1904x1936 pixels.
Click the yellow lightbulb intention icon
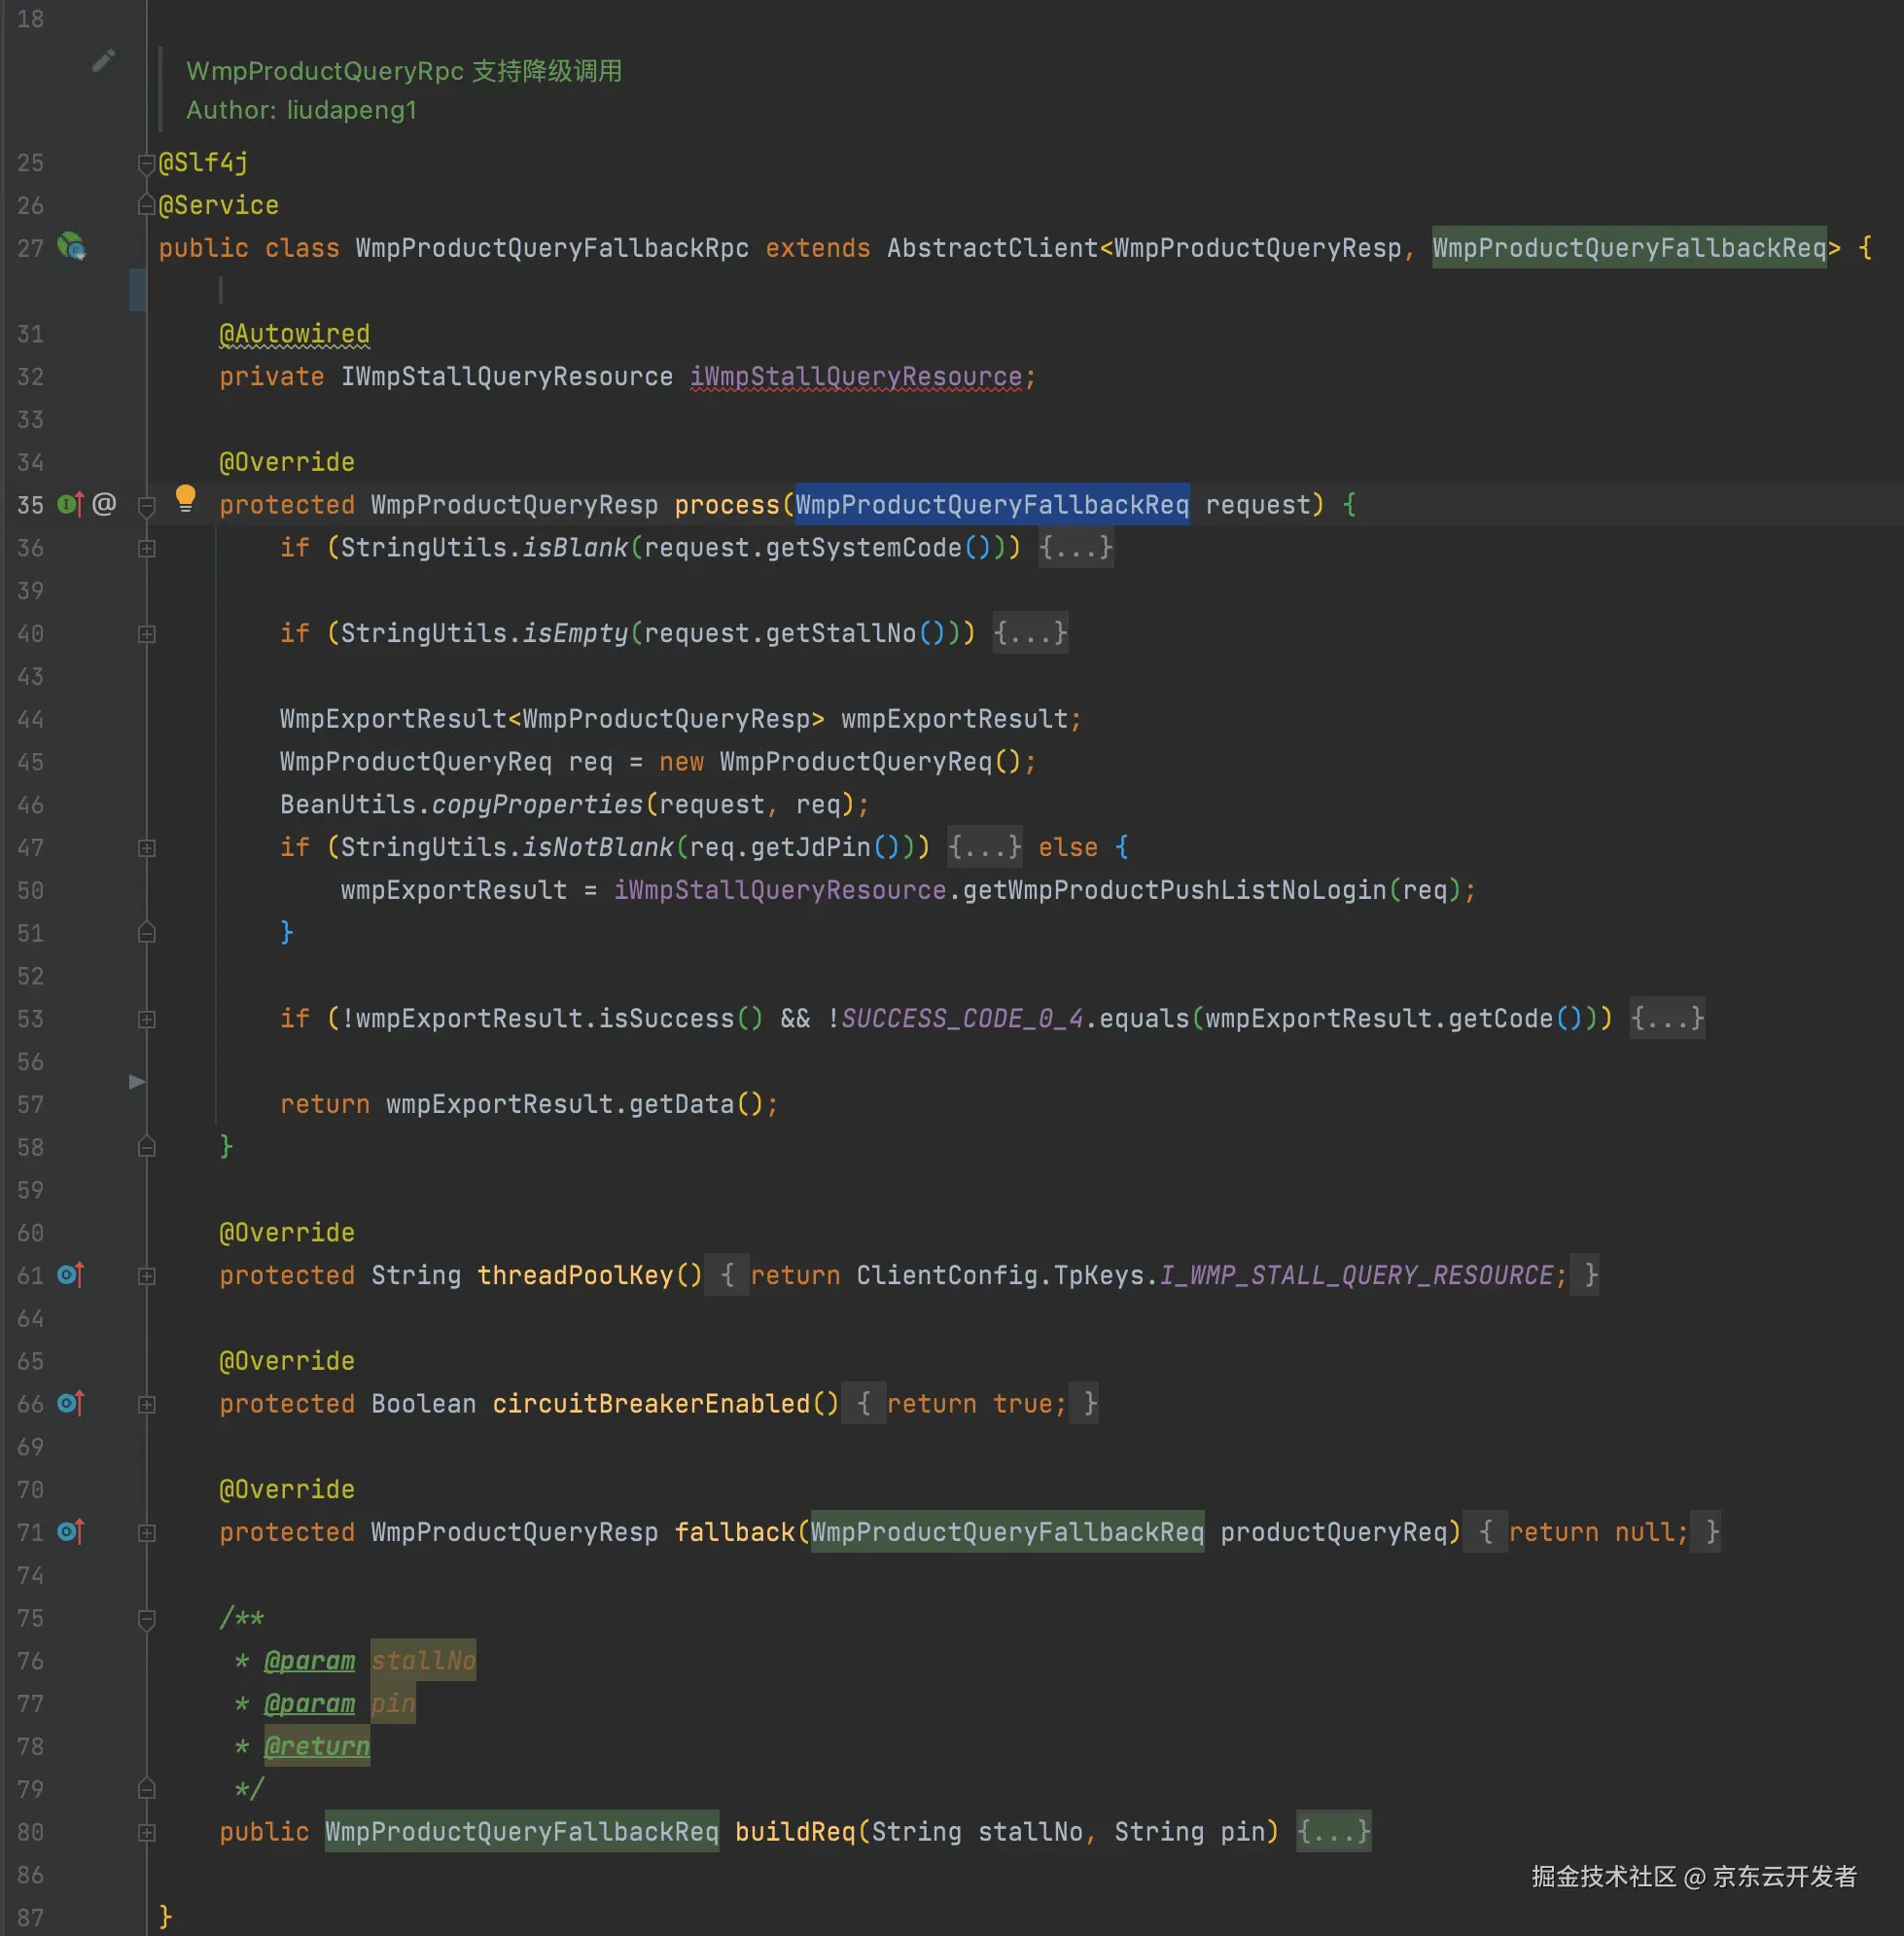pos(186,498)
